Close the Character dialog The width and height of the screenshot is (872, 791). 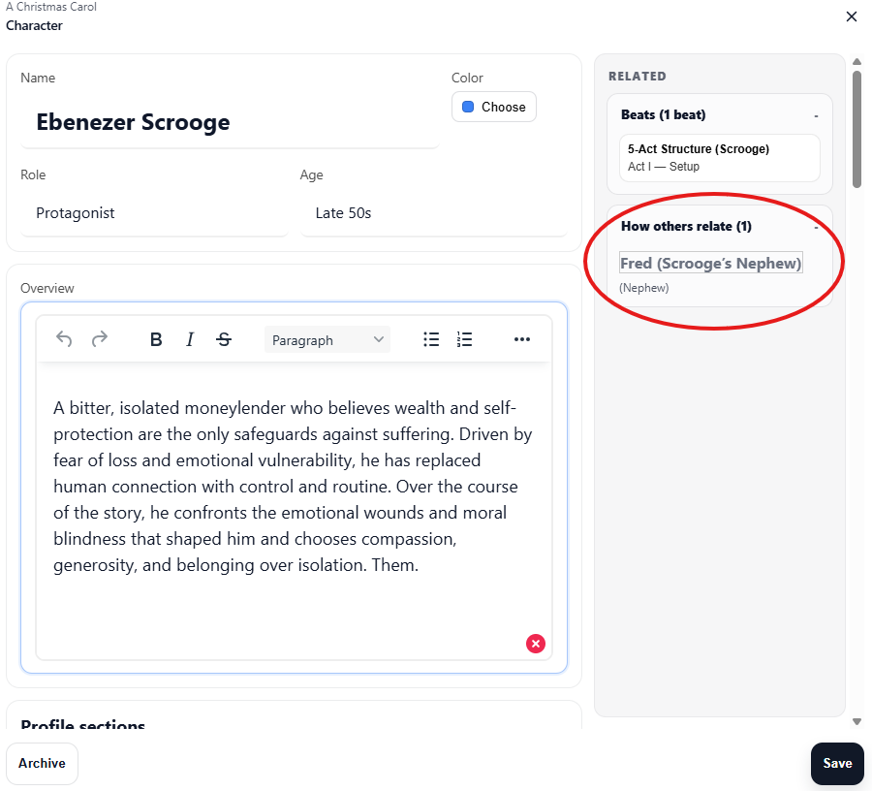point(852,16)
